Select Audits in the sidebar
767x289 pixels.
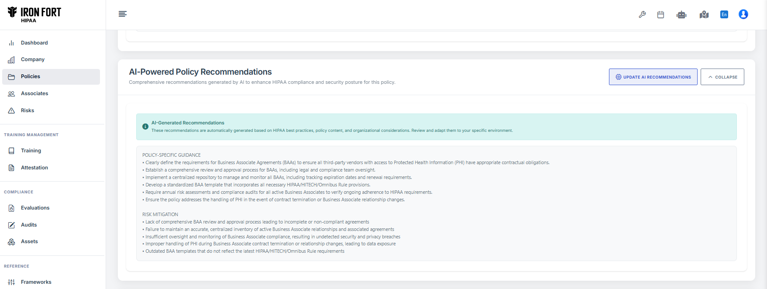29,225
